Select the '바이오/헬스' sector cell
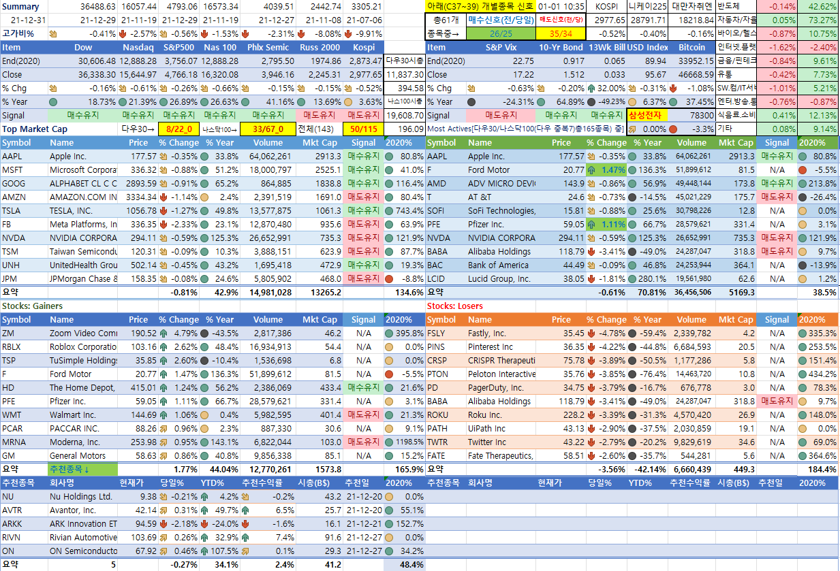This screenshot has width=840, height=571. (736, 33)
